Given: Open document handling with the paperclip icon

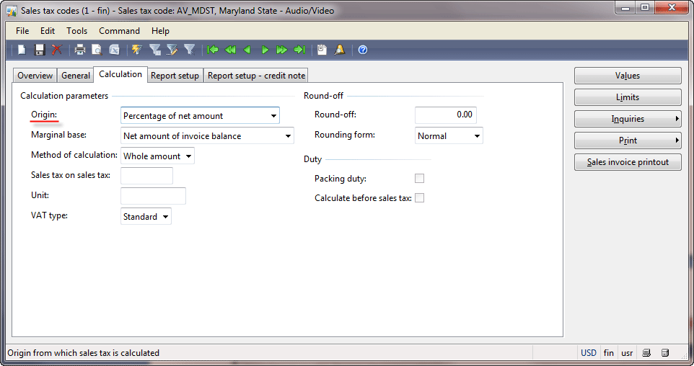Looking at the screenshot, I should (322, 50).
